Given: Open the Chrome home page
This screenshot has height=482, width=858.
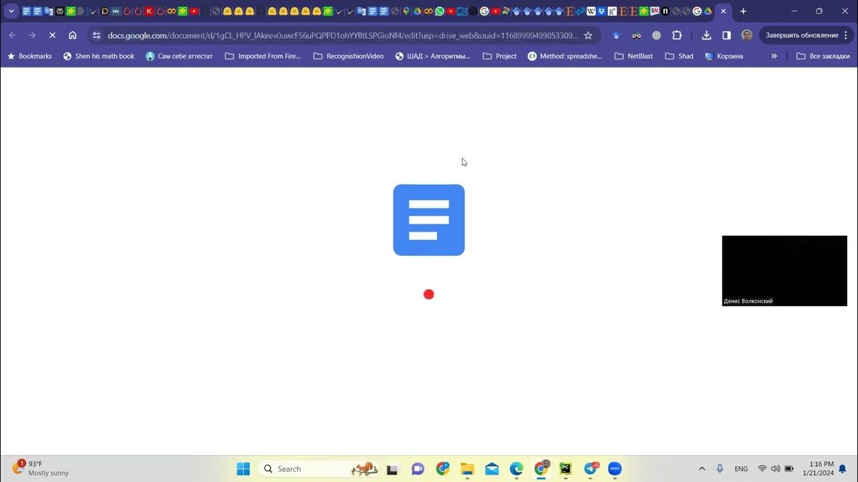Looking at the screenshot, I should tap(72, 35).
